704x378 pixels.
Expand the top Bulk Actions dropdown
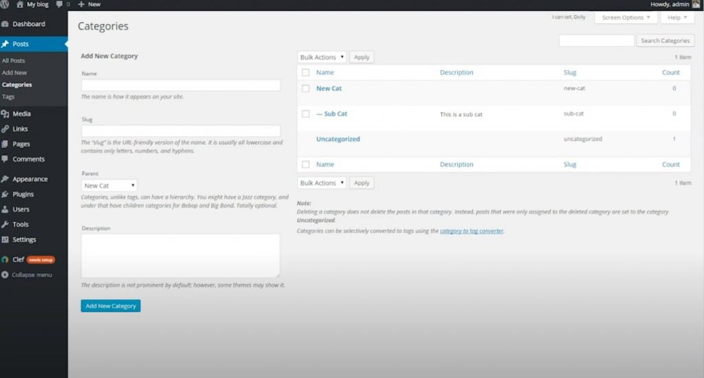(x=322, y=57)
